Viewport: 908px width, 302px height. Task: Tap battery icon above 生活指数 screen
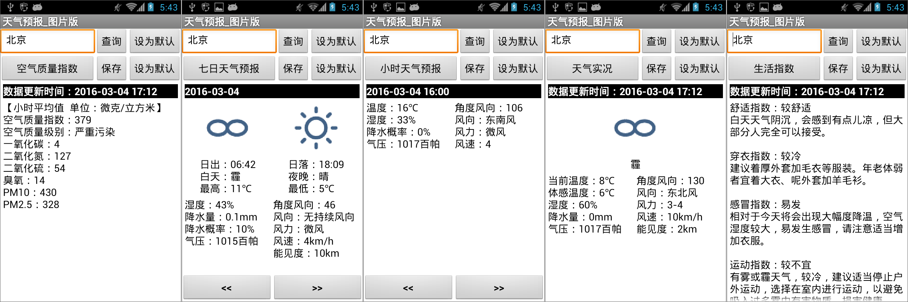click(877, 7)
